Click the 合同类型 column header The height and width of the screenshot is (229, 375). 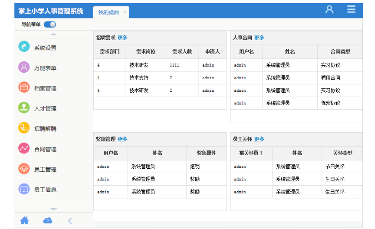point(340,52)
